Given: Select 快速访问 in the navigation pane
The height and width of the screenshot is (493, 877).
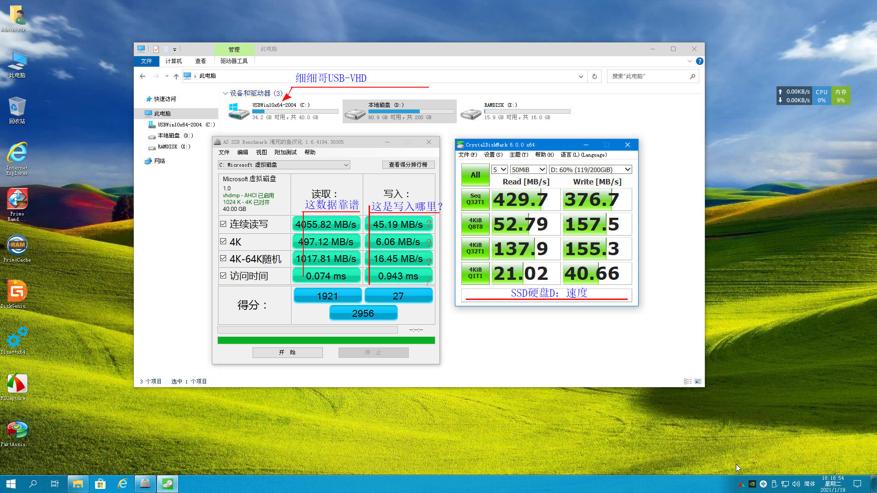Looking at the screenshot, I should (x=164, y=99).
